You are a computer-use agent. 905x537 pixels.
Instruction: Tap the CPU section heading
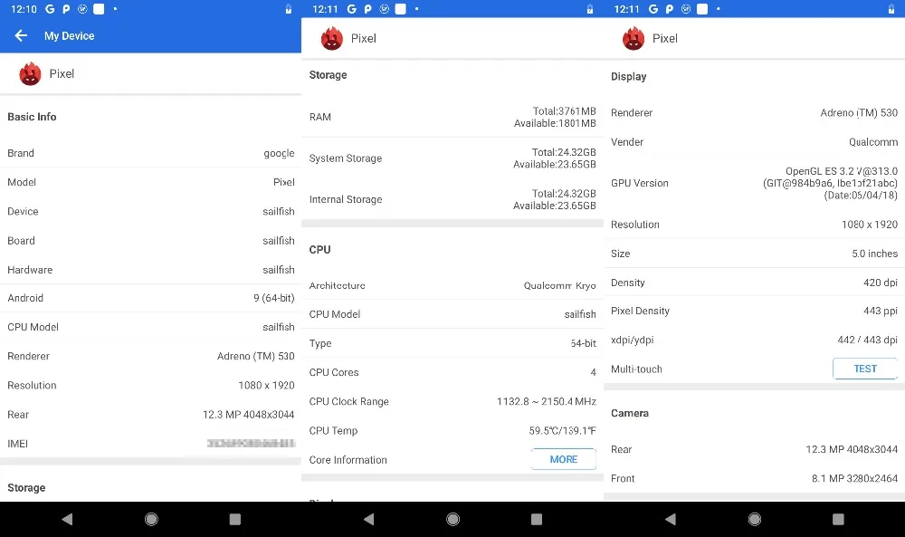tap(319, 249)
